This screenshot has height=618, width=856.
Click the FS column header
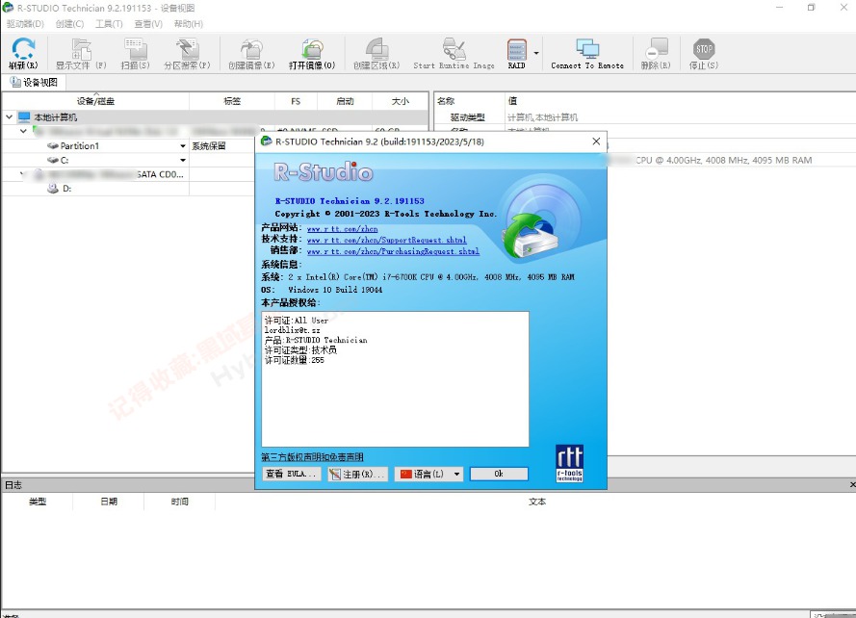296,101
